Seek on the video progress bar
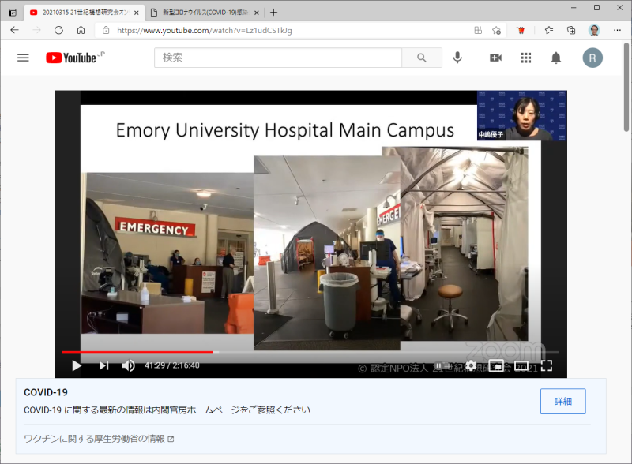Image resolution: width=632 pixels, height=464 pixels. [x=310, y=352]
